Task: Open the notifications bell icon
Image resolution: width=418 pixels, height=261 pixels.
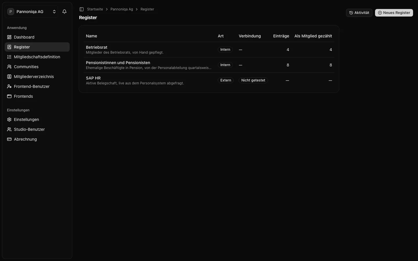Action: pos(64,12)
